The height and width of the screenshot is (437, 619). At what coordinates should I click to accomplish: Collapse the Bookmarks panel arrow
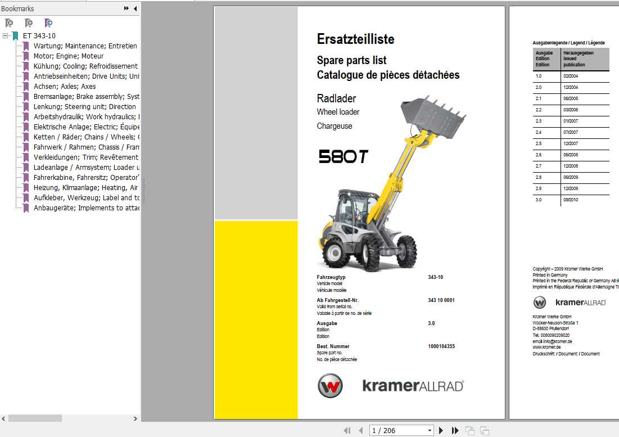[135, 8]
